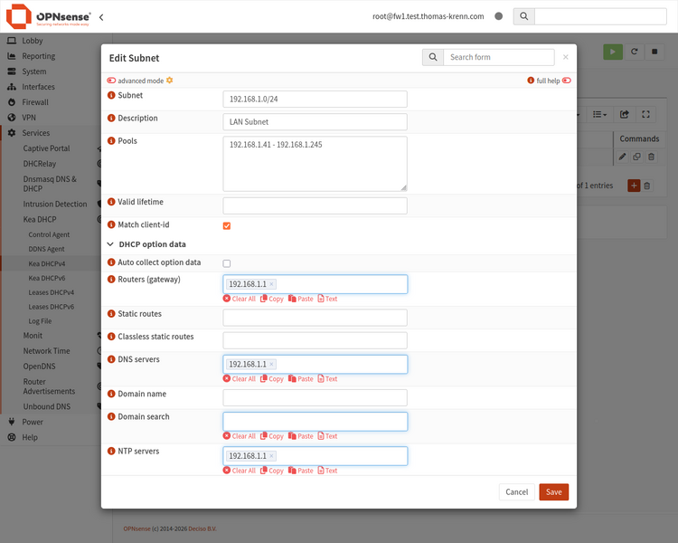Cancel editing the subnet
The image size is (678, 543).
tap(517, 492)
